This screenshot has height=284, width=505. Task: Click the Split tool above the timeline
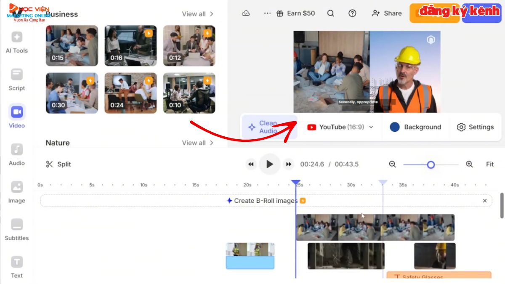point(58,164)
